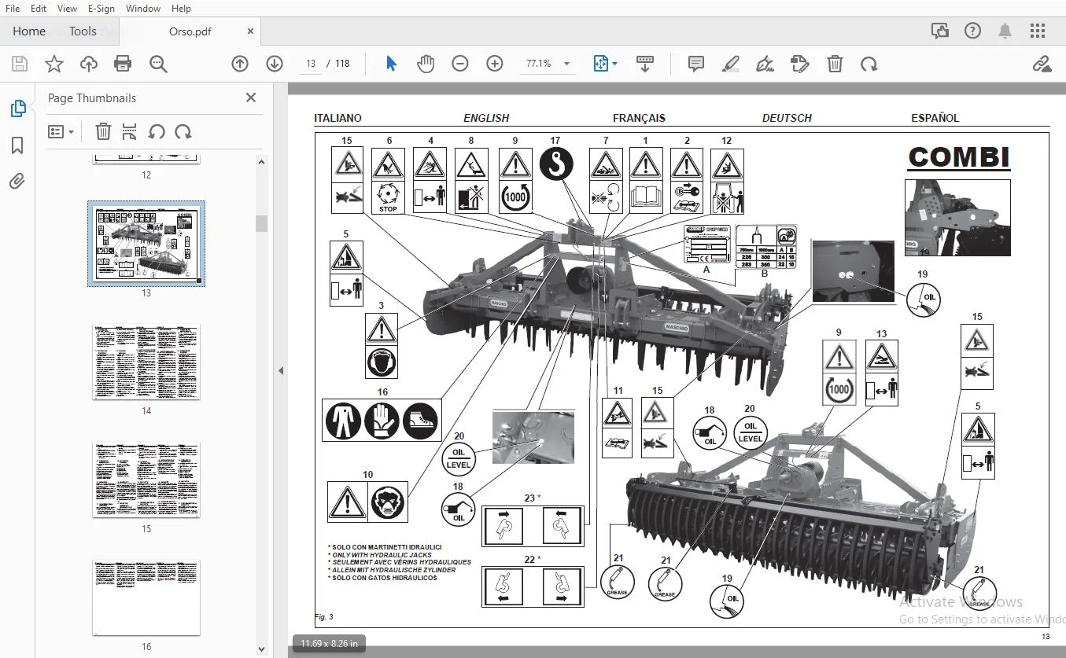Select the Orso.pdf document tab
Viewport: 1066px width, 658px height.
tap(190, 31)
